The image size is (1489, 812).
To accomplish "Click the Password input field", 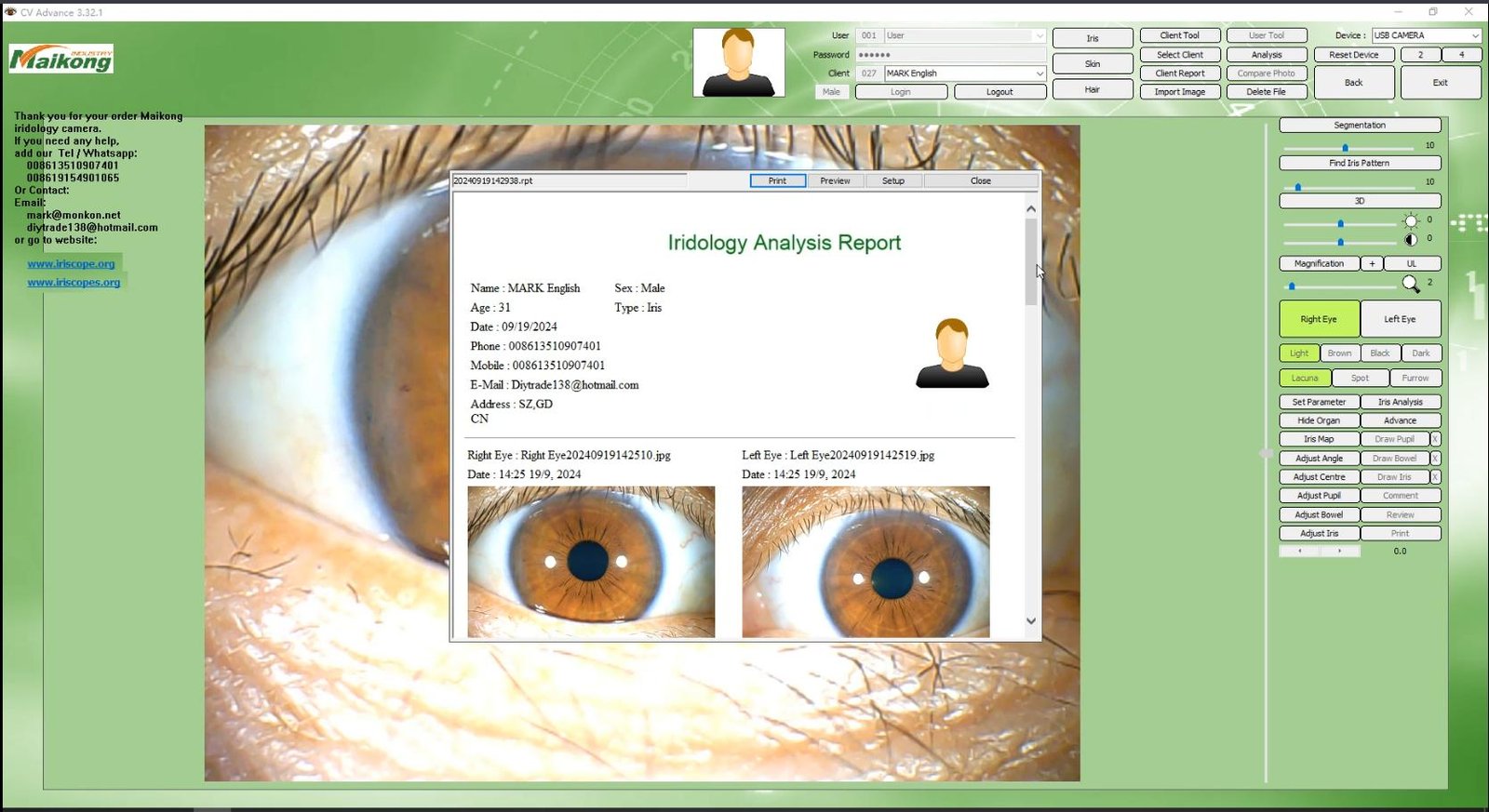I will pyautogui.click(x=950, y=55).
